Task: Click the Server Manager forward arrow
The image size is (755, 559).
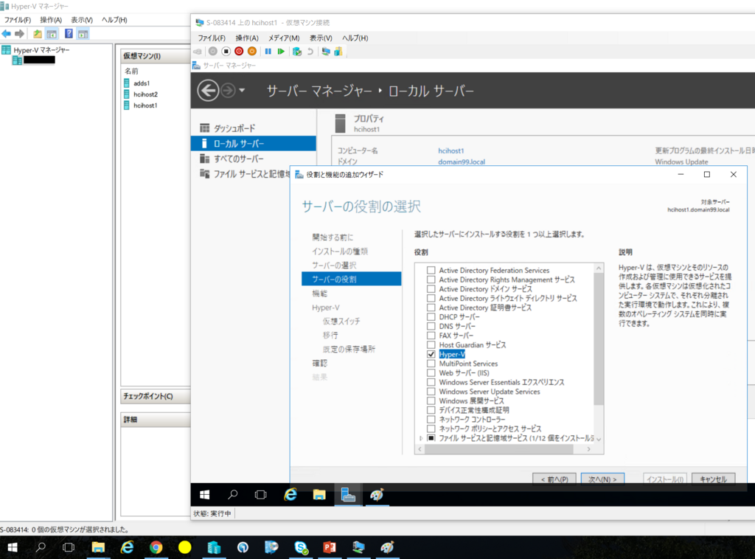Action: 228,91
